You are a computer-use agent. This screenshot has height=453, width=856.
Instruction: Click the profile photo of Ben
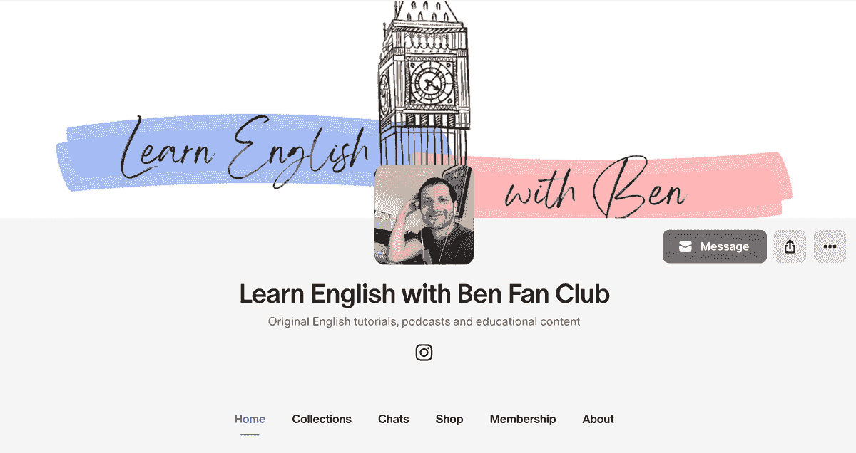tap(424, 215)
